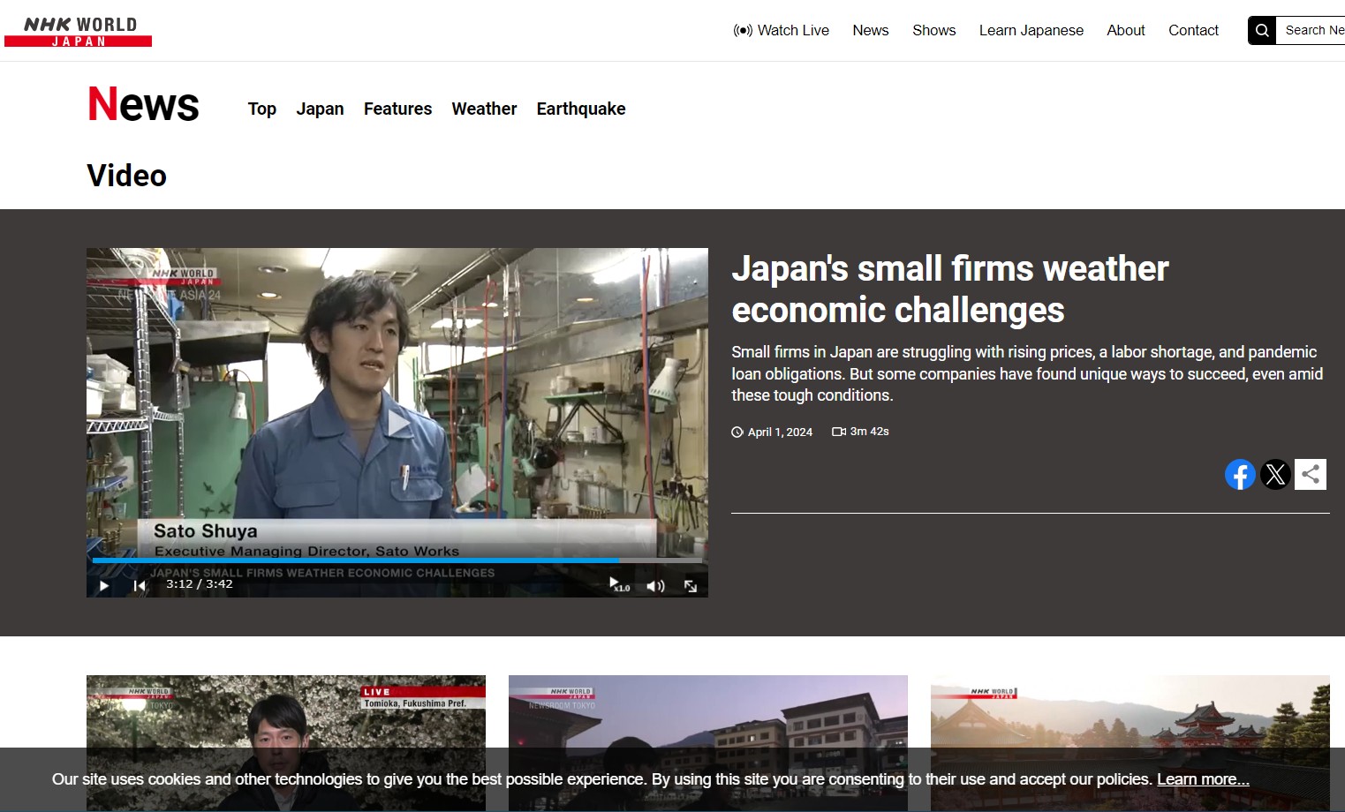The image size is (1345, 812).
Task: Click the search magnifier icon
Action: (x=1261, y=29)
